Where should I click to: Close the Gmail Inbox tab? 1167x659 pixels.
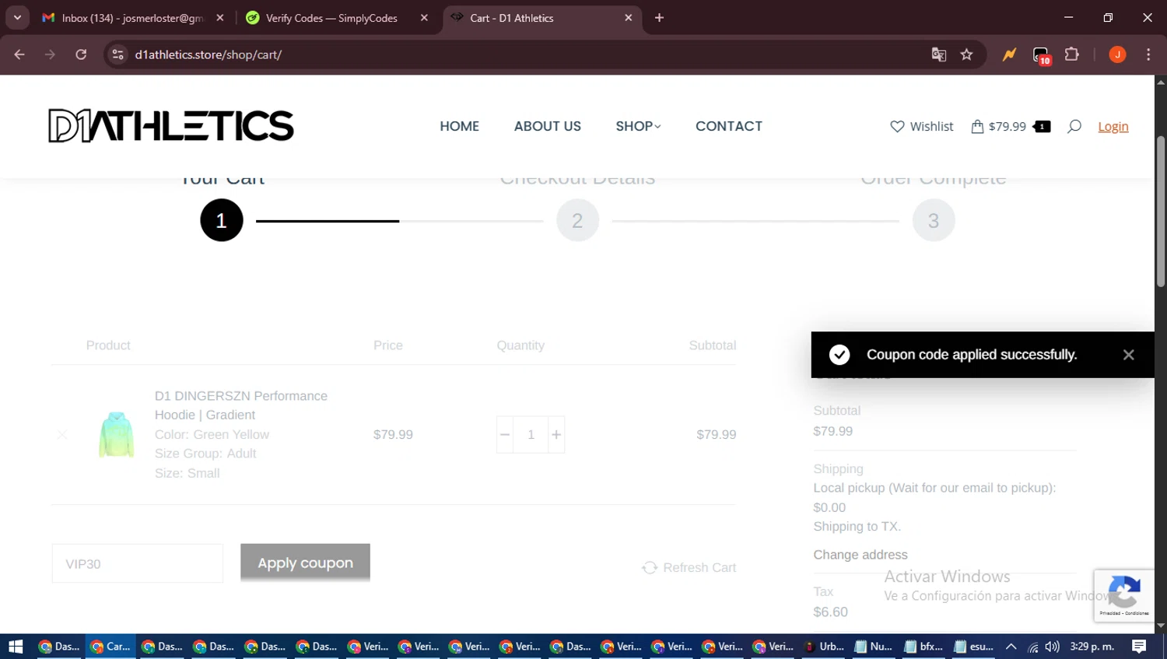pos(220,18)
